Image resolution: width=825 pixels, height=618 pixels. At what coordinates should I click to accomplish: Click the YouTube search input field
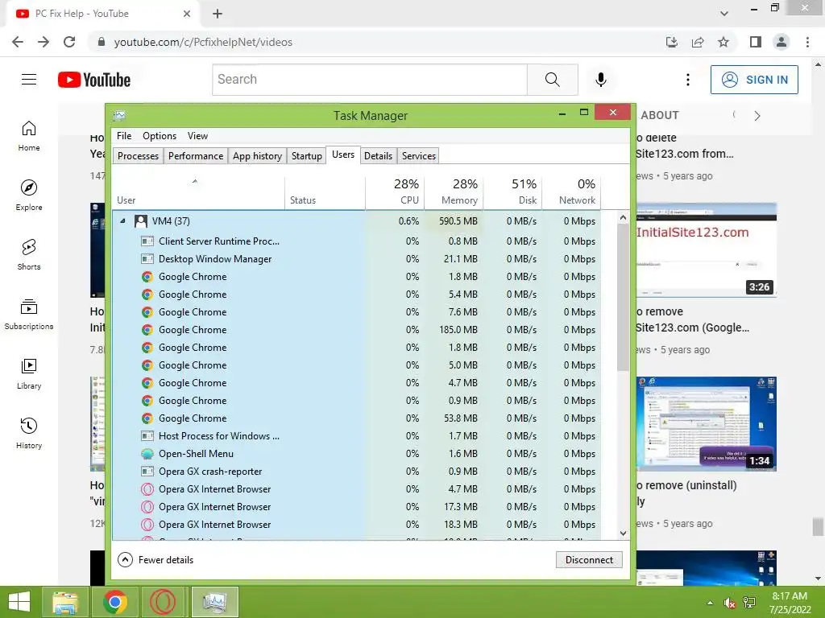pos(370,80)
